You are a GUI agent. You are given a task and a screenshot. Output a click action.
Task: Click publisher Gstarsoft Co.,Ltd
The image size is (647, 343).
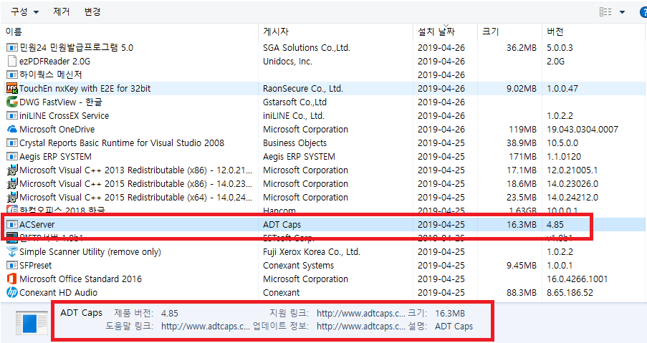click(294, 102)
